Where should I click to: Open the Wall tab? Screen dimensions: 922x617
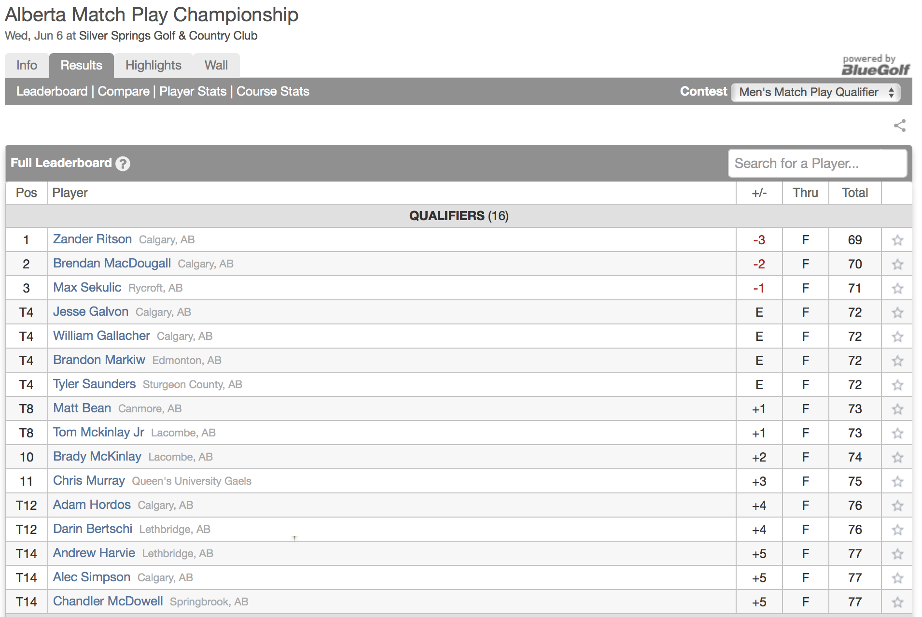coord(216,66)
